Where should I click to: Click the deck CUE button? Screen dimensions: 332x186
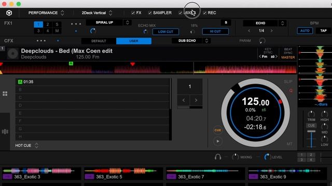pyautogui.click(x=218, y=130)
